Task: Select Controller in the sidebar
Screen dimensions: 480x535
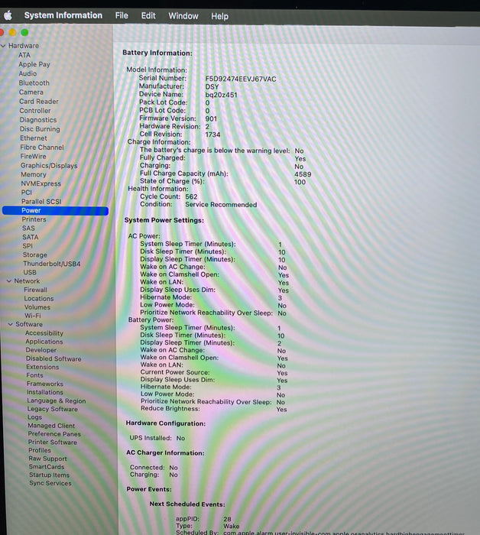Action: (35, 111)
